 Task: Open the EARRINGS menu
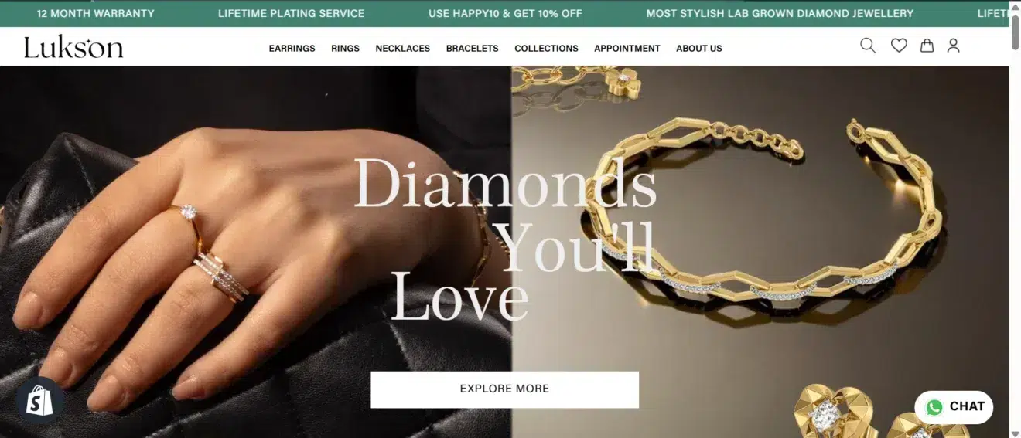click(x=292, y=48)
